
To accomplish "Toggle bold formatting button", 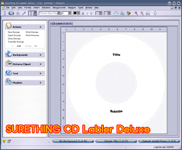I will click(x=83, y=13).
